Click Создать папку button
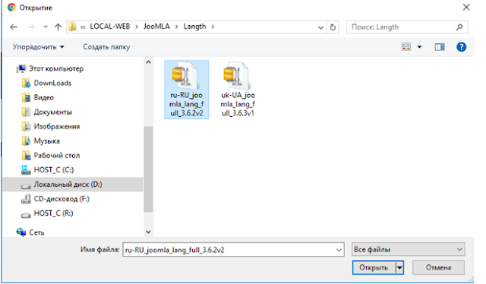This screenshot has height=284, width=486. pos(106,47)
